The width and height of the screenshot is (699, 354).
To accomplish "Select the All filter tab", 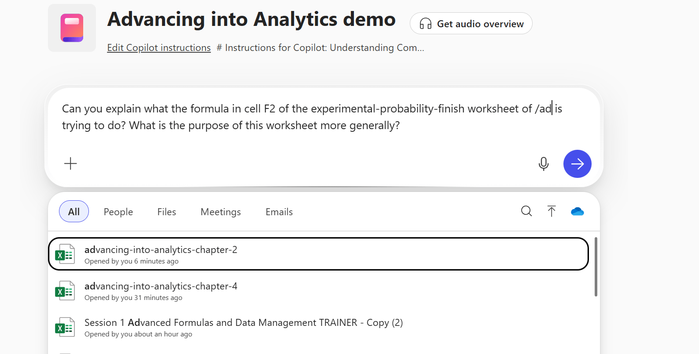I will 74,212.
